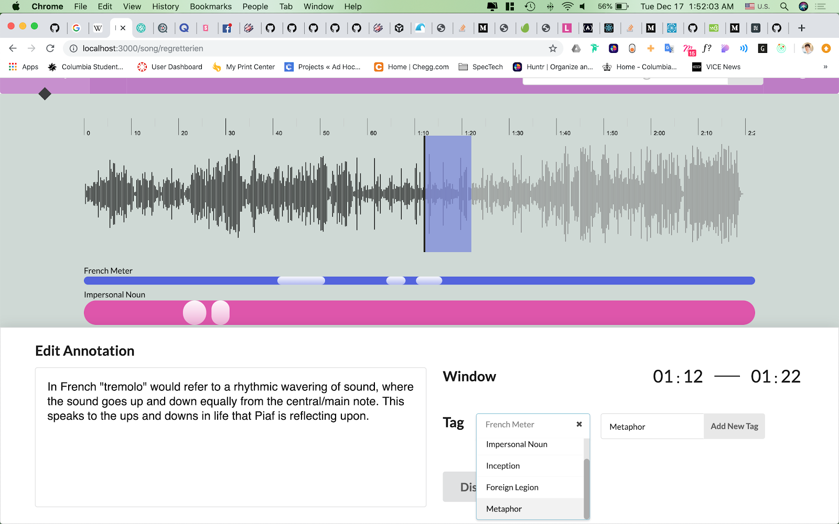The width and height of the screenshot is (839, 524).
Task: Switch to the pink L tab
Action: pyautogui.click(x=567, y=28)
